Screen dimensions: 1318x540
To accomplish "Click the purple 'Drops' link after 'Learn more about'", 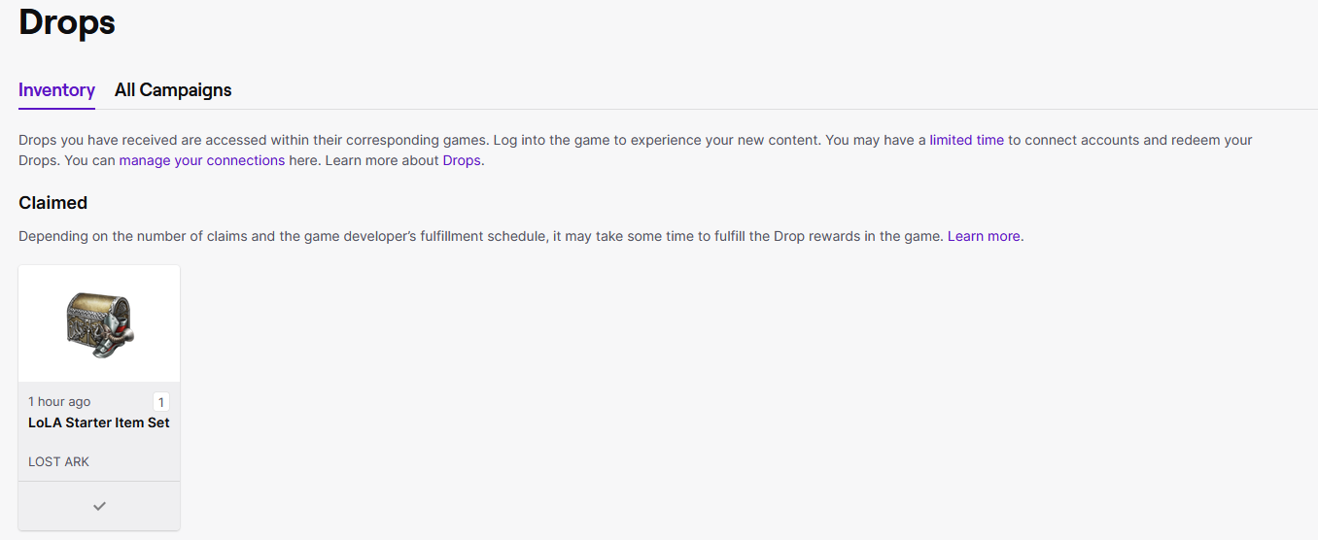I will 462,160.
